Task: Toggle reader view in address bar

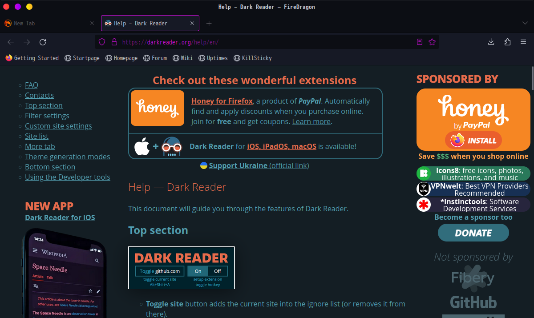Action: coord(420,42)
